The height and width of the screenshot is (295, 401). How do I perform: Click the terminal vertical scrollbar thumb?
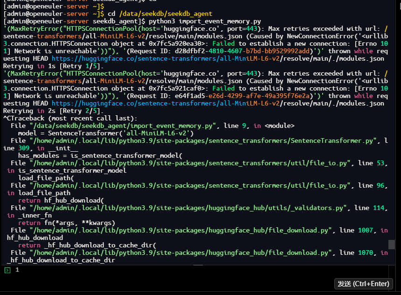[x=391, y=244]
